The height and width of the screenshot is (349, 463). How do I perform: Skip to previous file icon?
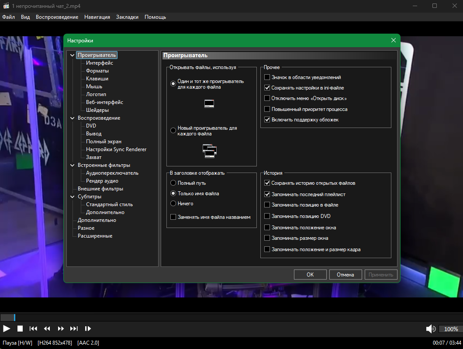[33, 328]
